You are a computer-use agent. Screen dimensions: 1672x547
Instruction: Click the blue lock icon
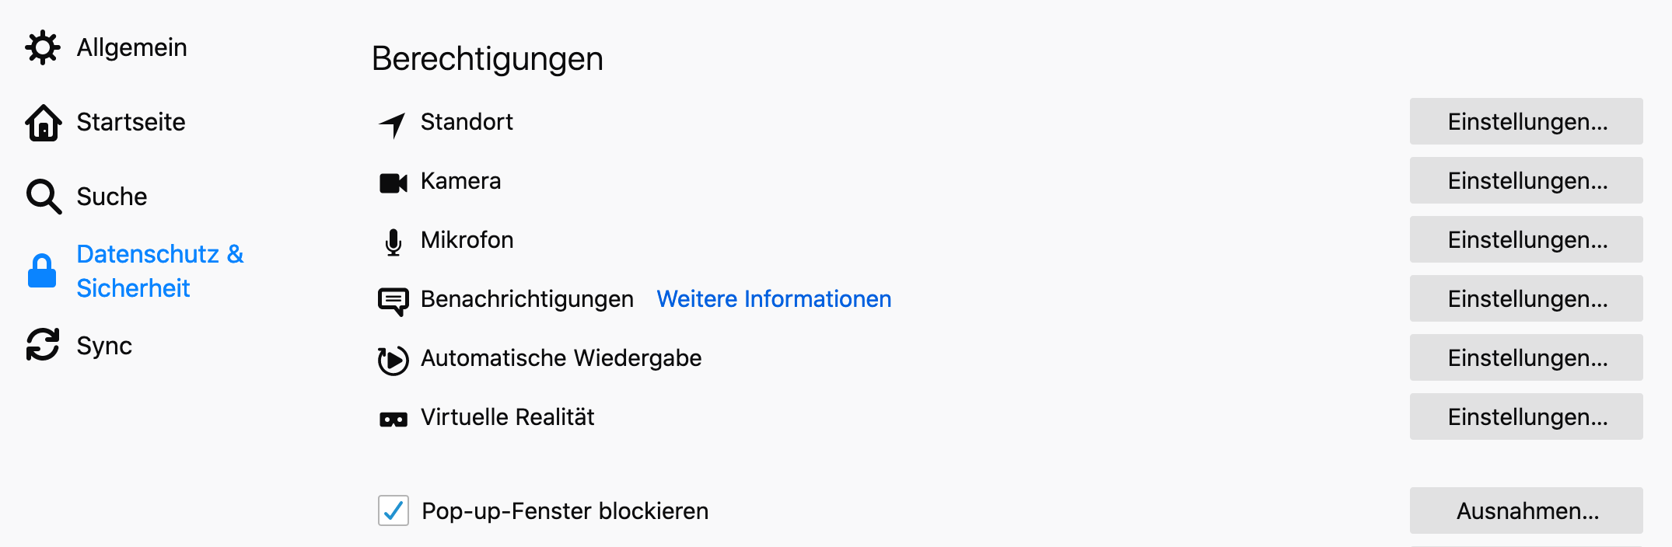[42, 271]
